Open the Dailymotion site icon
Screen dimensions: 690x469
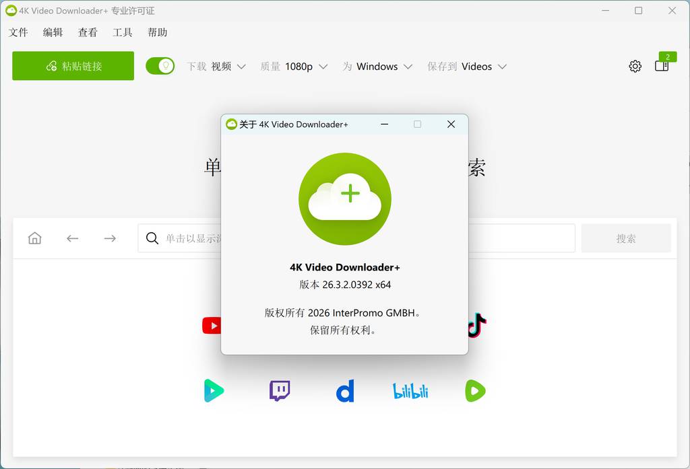tap(345, 391)
